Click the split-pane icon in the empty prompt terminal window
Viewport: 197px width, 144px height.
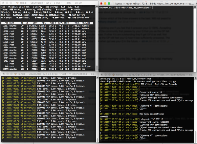click(x=195, y=7)
